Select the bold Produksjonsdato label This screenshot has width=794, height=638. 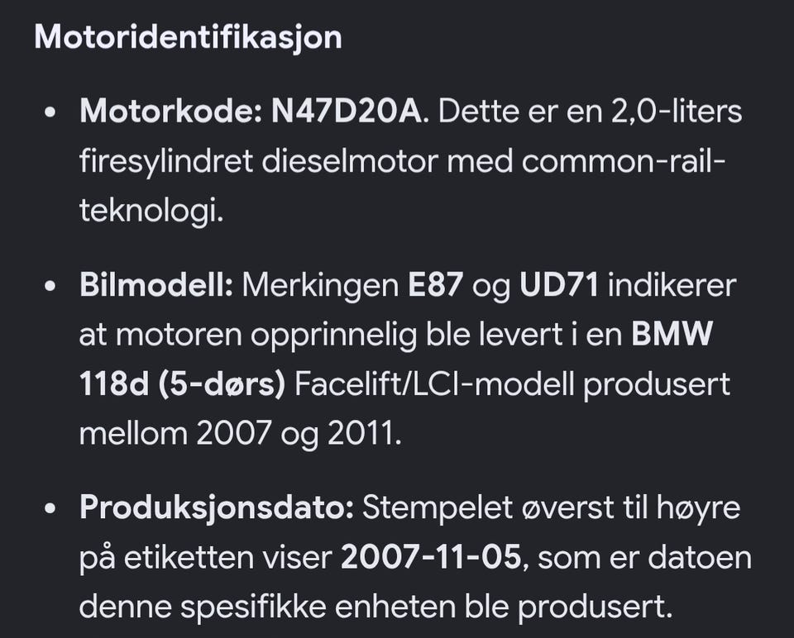pyautogui.click(x=216, y=507)
